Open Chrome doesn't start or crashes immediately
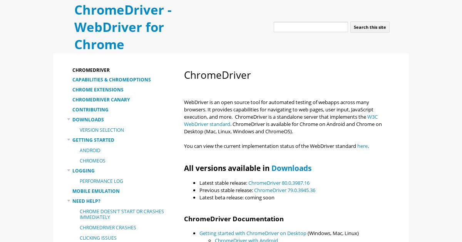Screen dimensions: 462x242 coord(122,214)
